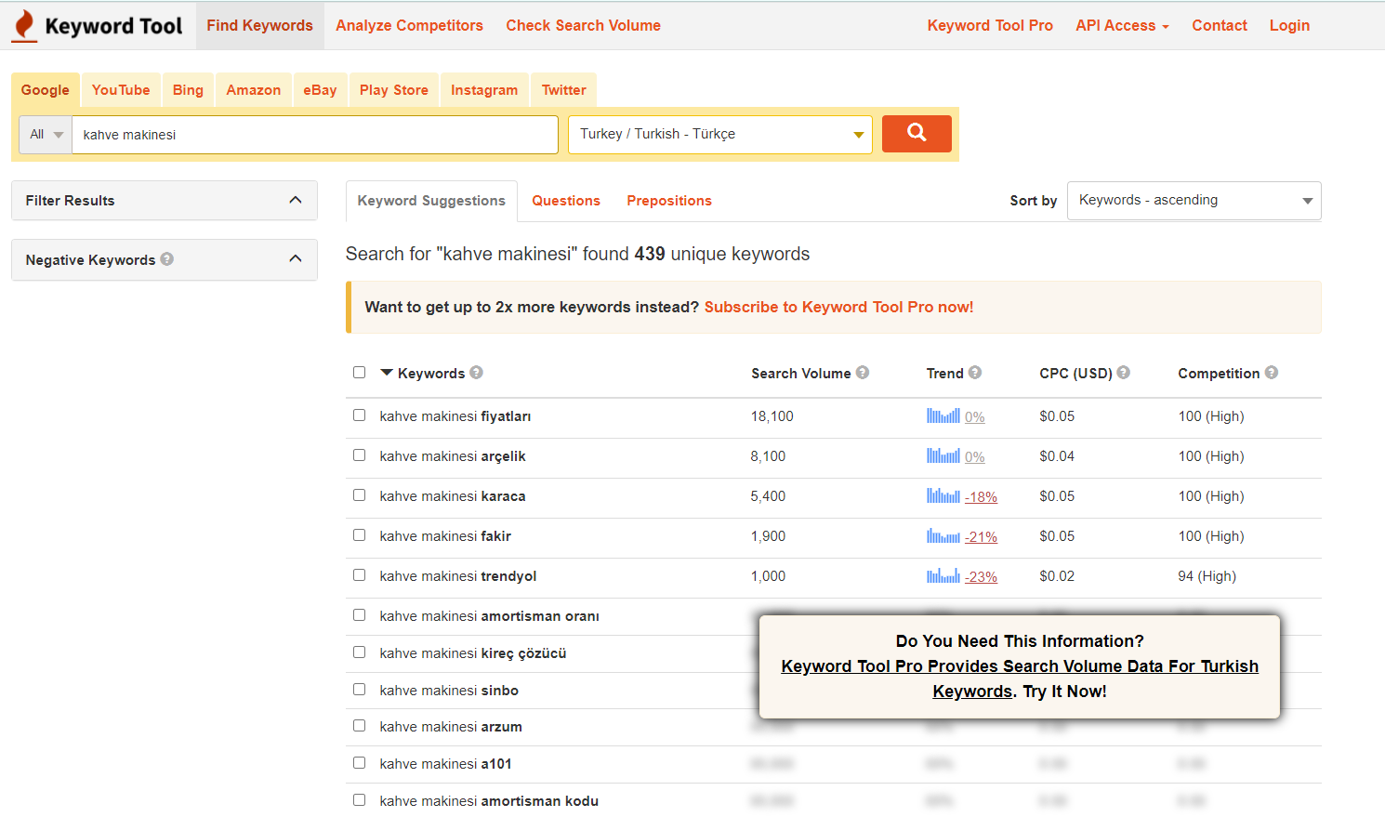Focus the kahve makinesi search input
The image size is (1385, 817).
point(315,135)
